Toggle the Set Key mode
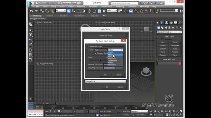Screen dimensions: 211x118 pos(126,115)
